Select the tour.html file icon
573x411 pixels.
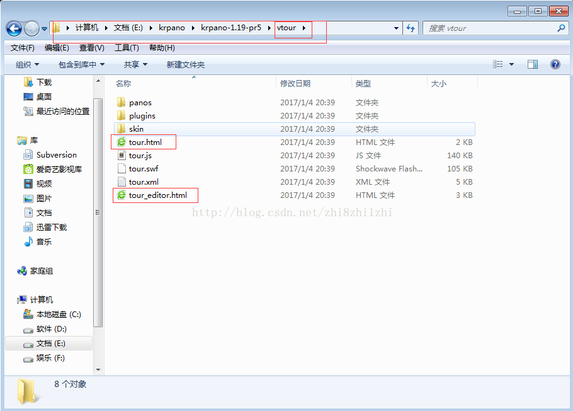click(122, 142)
